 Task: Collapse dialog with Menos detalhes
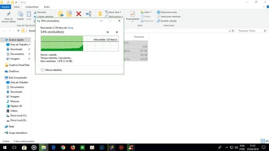(x=51, y=70)
